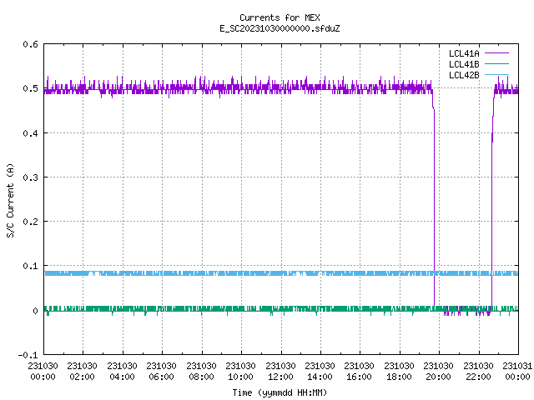Select the file name E_SC20231030000000.sfduZ
The height and width of the screenshot is (400, 534).
coord(280,28)
